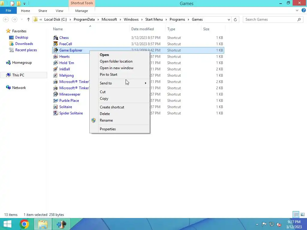Click the File Explorer taskbar icon
This screenshot has height=230, width=307.
(43, 224)
